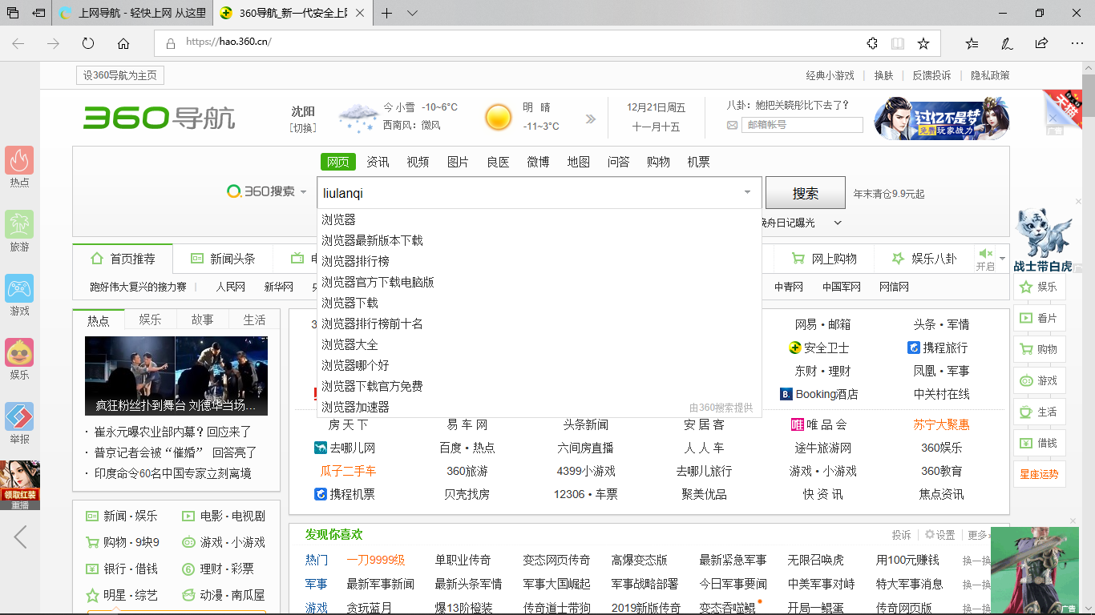1095x615 pixels.
Task: Open new tab with plus button
Action: 387,13
